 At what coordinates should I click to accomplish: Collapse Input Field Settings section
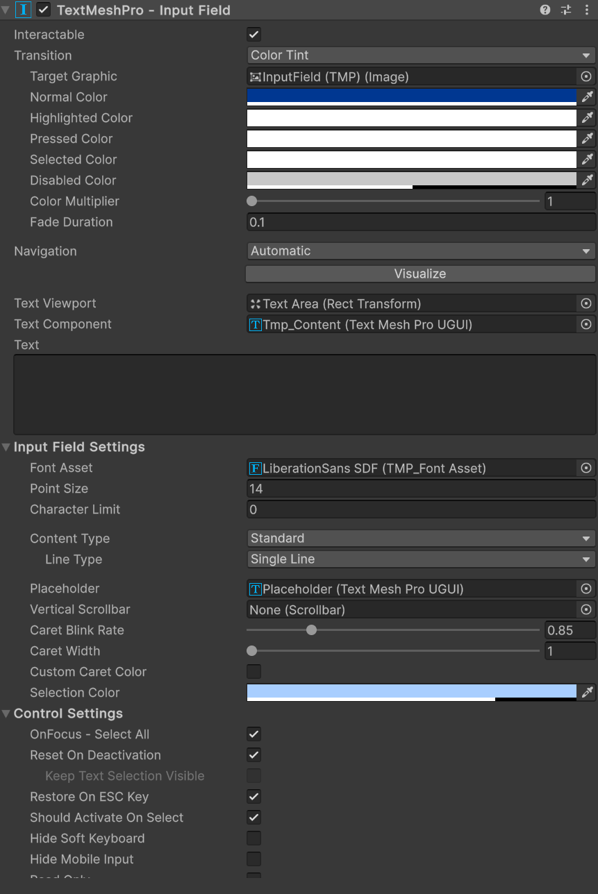click(x=6, y=447)
